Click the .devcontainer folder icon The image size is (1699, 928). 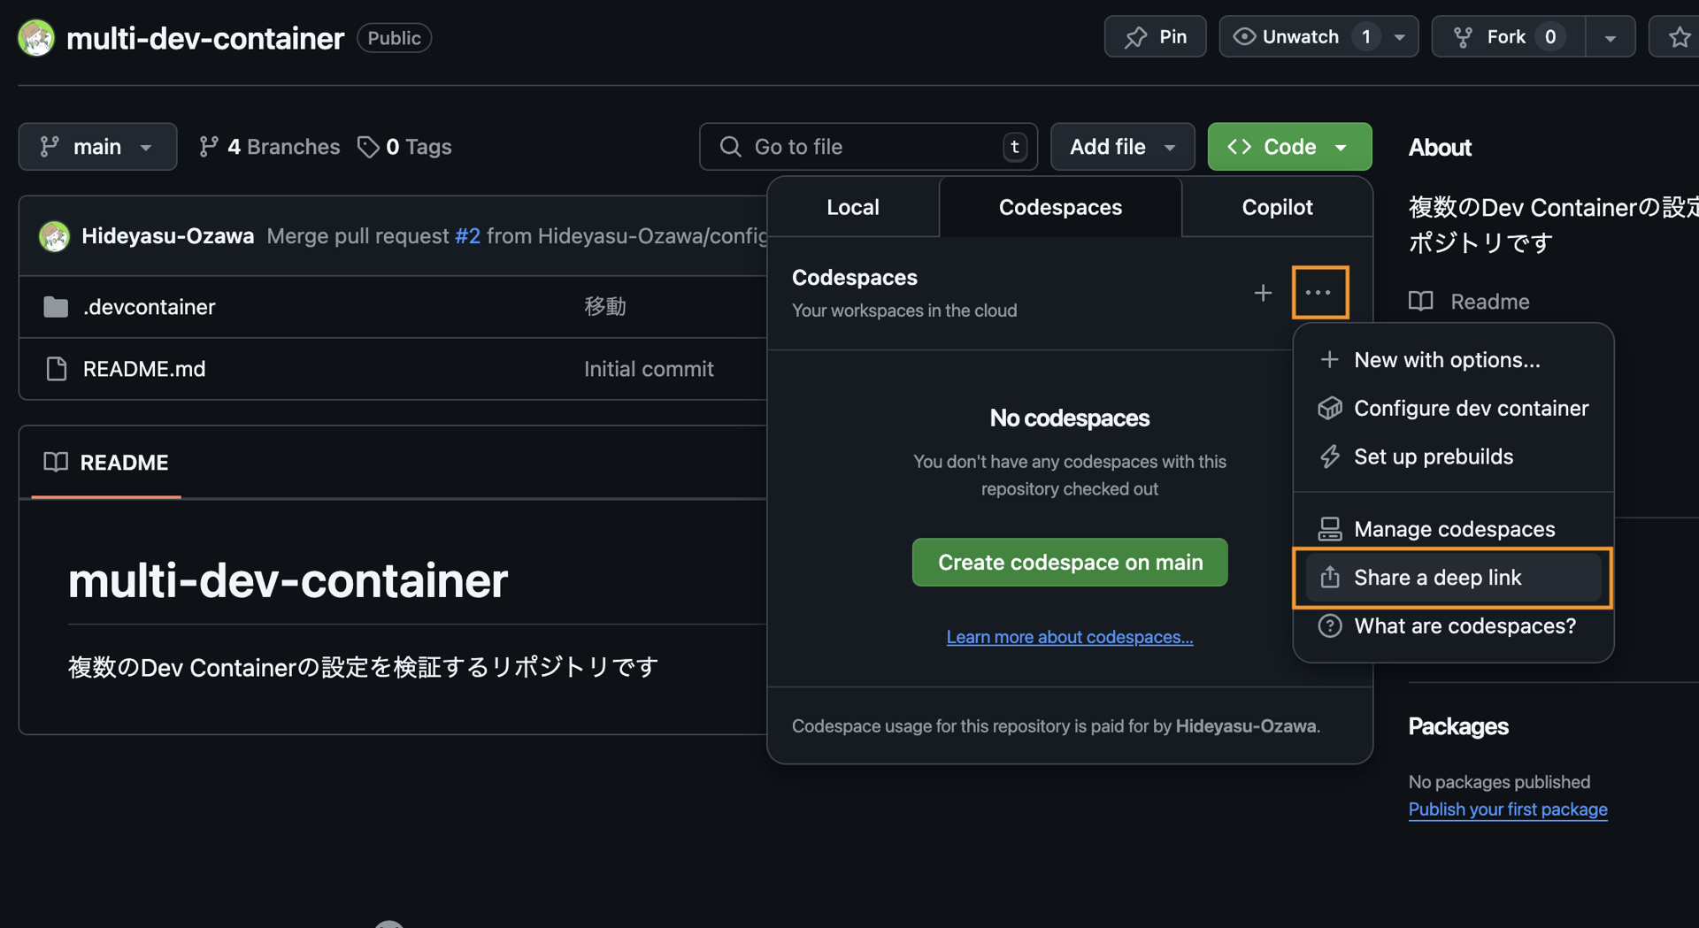click(x=56, y=307)
